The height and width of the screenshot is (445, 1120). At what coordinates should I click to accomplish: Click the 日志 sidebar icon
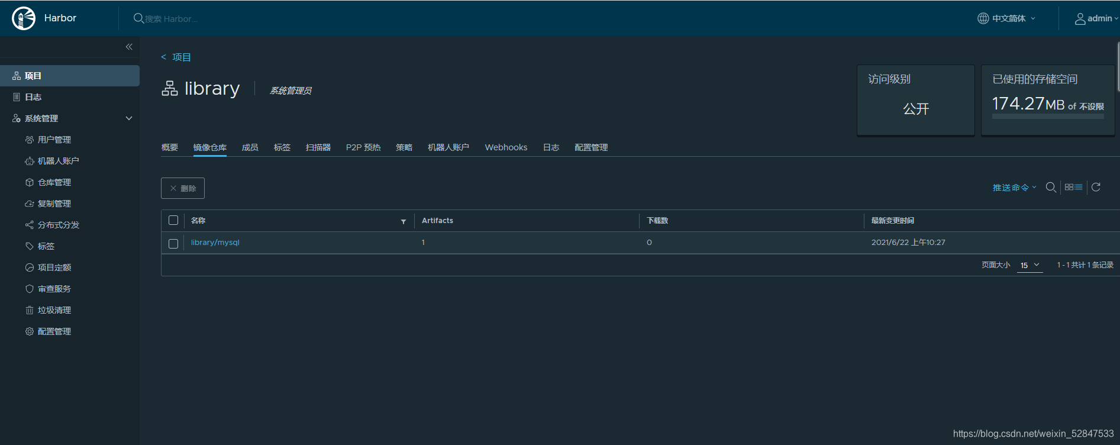tap(17, 97)
